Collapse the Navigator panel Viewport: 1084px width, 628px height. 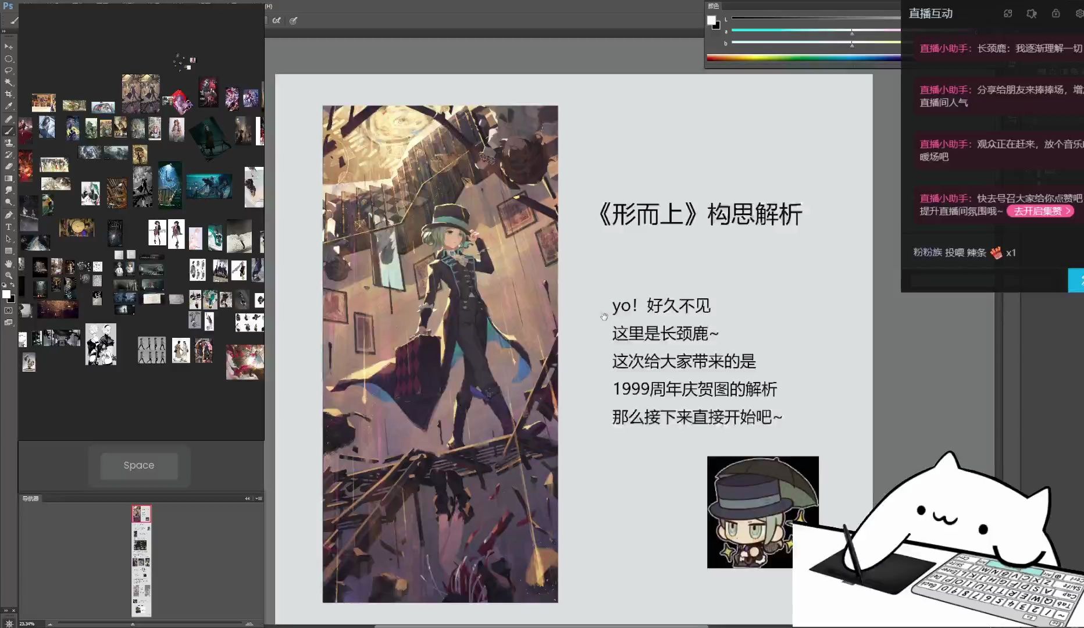tap(247, 498)
